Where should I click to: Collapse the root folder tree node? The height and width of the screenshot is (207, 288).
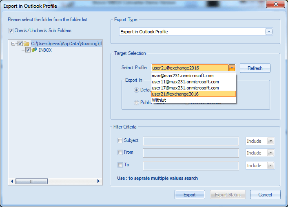coord(13,44)
